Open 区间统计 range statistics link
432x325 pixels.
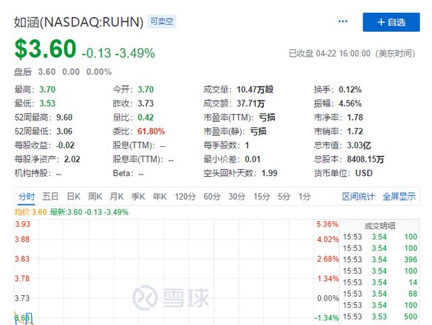[358, 196]
